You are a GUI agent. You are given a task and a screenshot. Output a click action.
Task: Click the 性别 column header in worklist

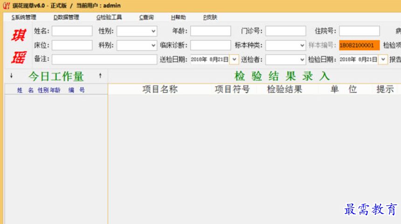43,90
